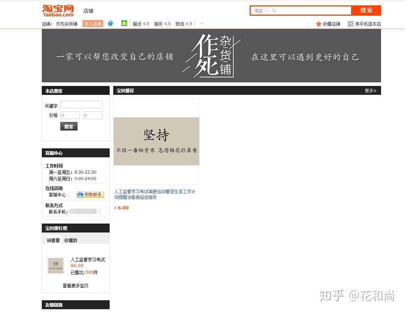Click the orange 搜索 button

click(x=366, y=11)
